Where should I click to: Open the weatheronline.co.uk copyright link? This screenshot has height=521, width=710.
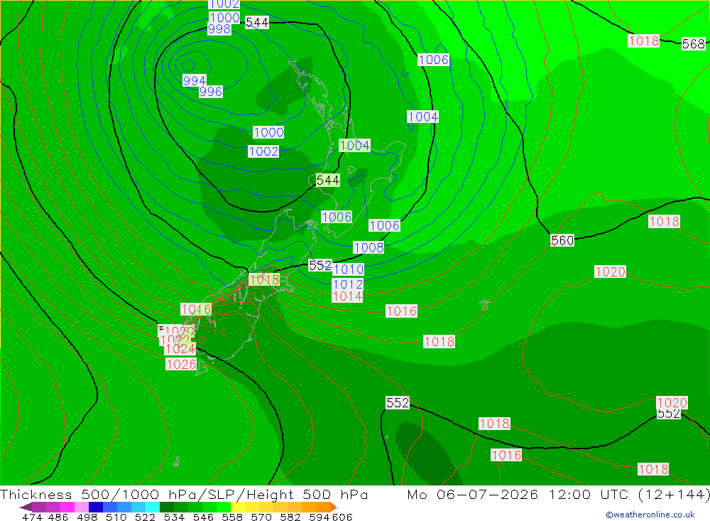[650, 515]
